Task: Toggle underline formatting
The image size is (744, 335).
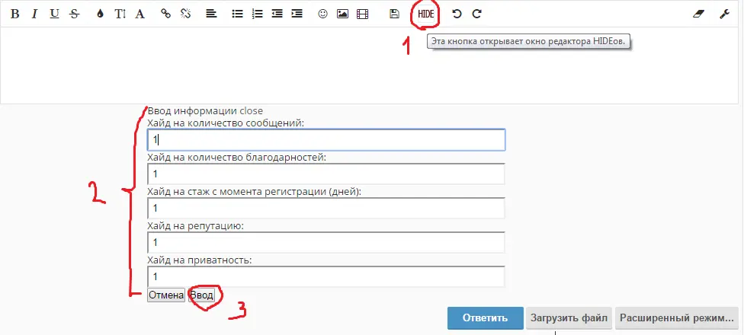Action: 55,14
